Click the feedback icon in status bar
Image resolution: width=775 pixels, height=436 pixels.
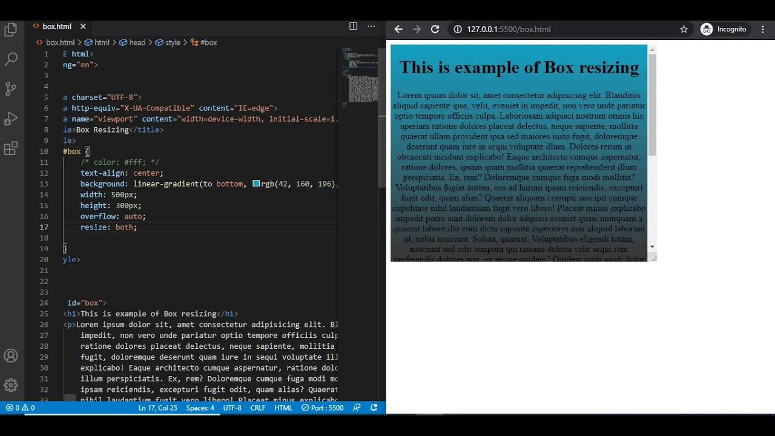pyautogui.click(x=357, y=408)
